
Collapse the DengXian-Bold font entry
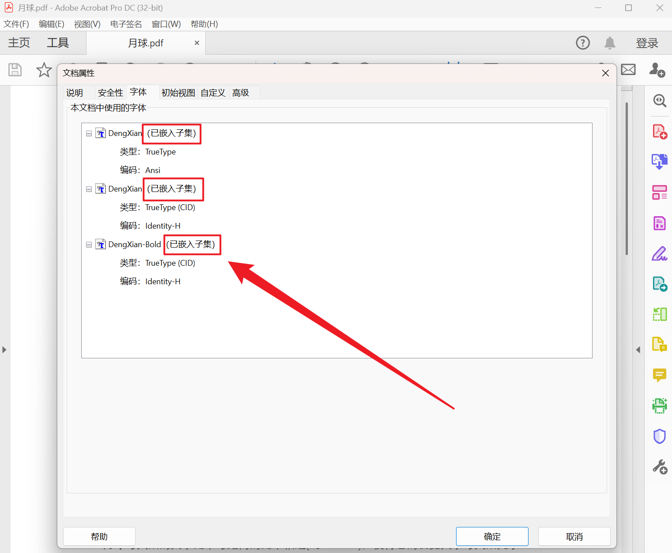[89, 245]
